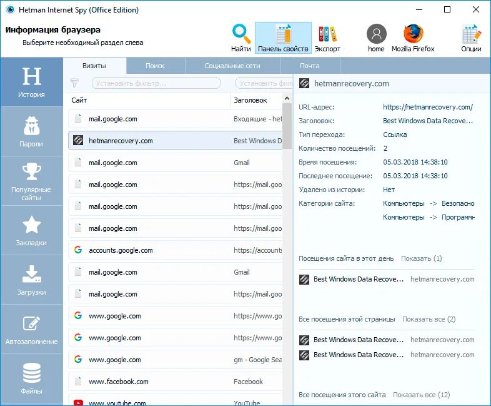The width and height of the screenshot is (491, 406).
Task: Click the Нет deleted-from-history value
Action: [389, 190]
